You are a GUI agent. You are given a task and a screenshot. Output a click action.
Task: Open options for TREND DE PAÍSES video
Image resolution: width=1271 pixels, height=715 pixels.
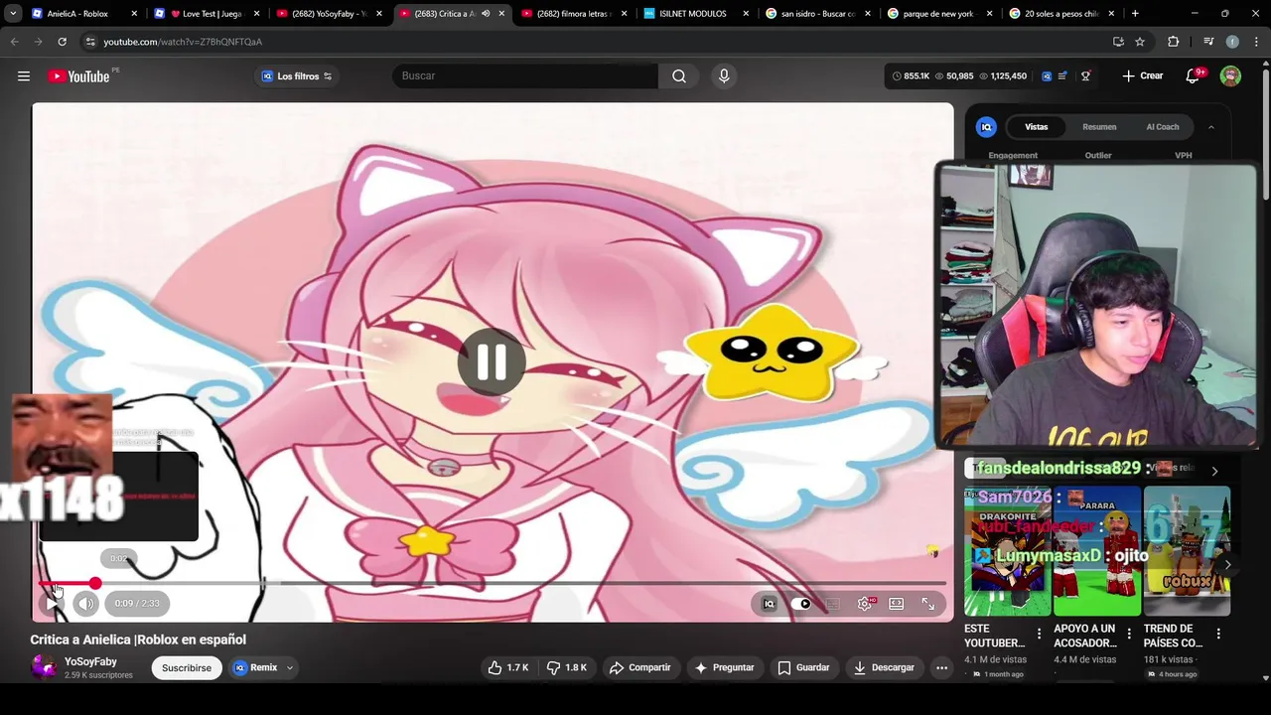[1218, 634]
